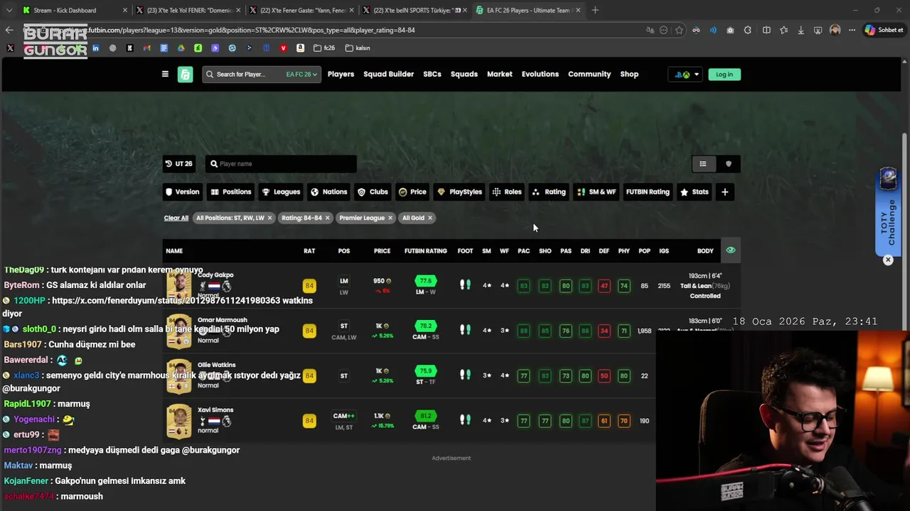Open the Nations filter
Image resolution: width=910 pixels, height=511 pixels.
[x=329, y=192]
